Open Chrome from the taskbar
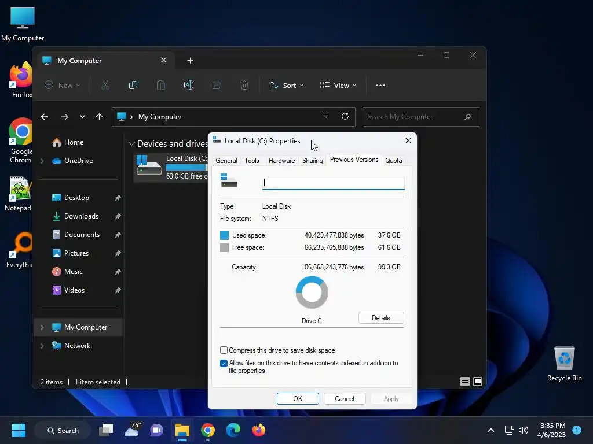Screen dimensions: 593x444 (x=208, y=430)
